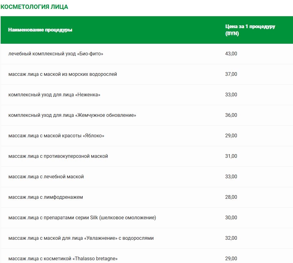
Task: Click the 37,00 price value
Action: (x=231, y=74)
